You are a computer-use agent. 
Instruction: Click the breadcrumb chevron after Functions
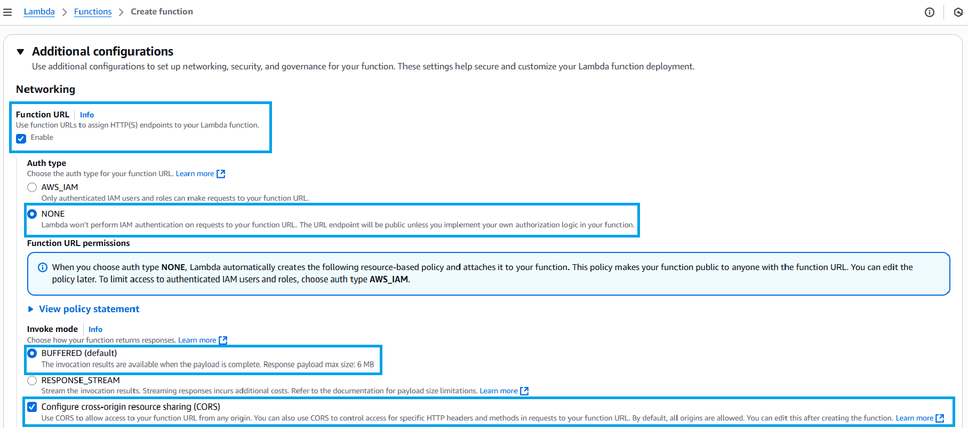[121, 12]
